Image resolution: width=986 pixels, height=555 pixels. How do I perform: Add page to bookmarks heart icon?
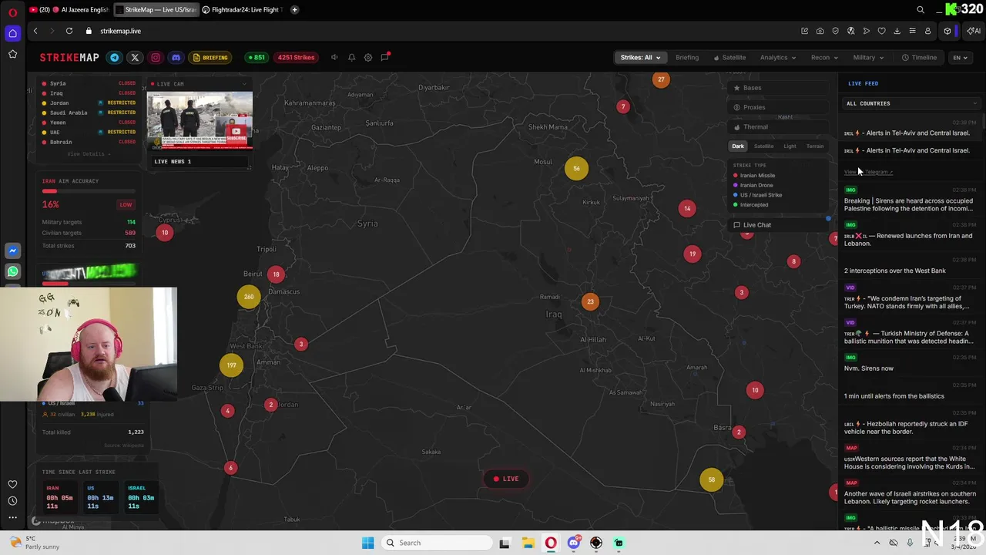click(882, 31)
